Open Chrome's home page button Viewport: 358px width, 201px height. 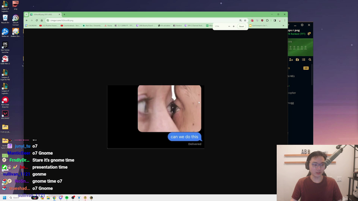tap(42, 21)
